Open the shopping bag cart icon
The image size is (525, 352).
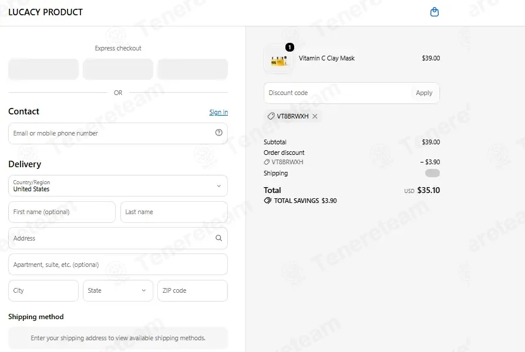point(434,12)
